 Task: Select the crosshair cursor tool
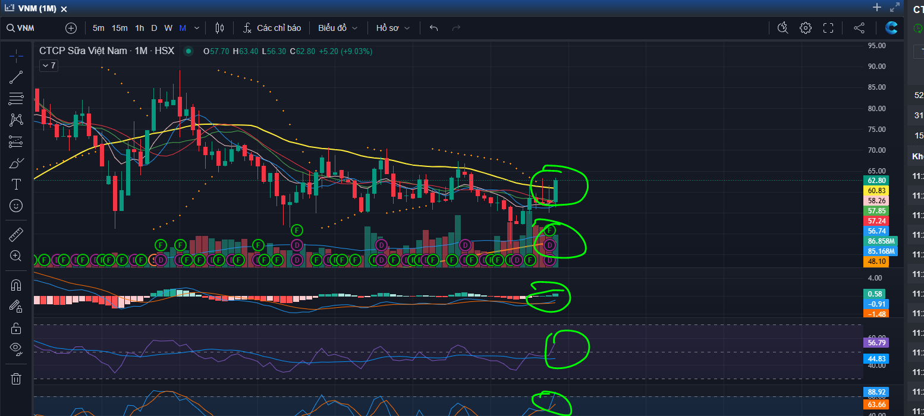(16, 55)
